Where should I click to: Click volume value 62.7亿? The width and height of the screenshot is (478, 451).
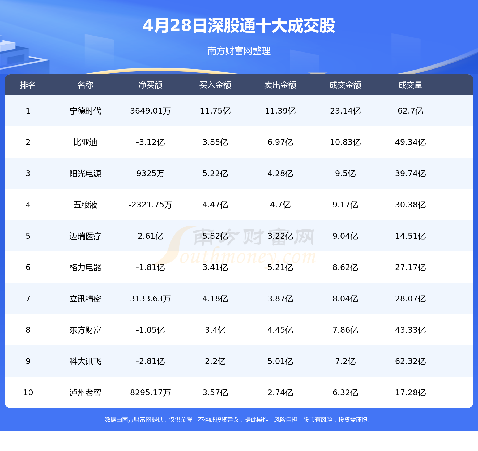click(411, 111)
